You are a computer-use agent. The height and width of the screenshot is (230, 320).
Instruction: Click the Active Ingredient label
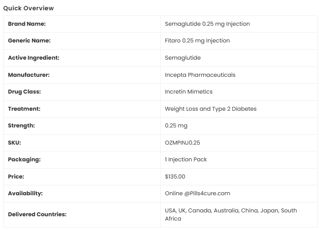34,58
